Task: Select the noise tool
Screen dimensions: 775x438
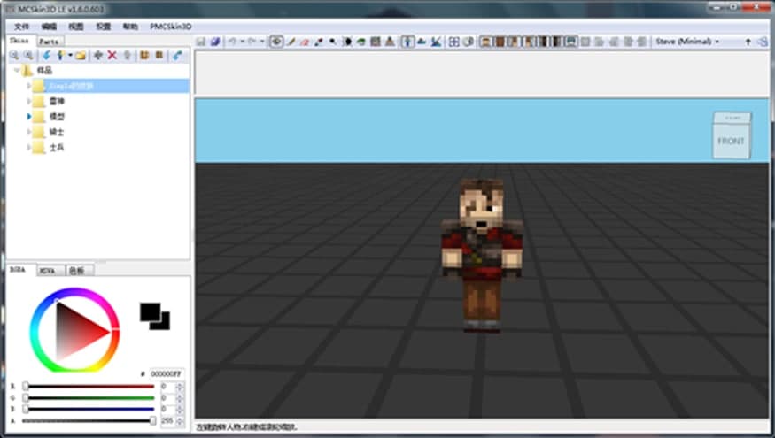Action: [376, 42]
